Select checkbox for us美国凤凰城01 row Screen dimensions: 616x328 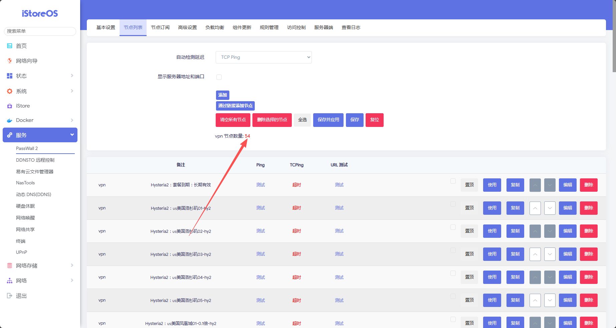(x=453, y=319)
